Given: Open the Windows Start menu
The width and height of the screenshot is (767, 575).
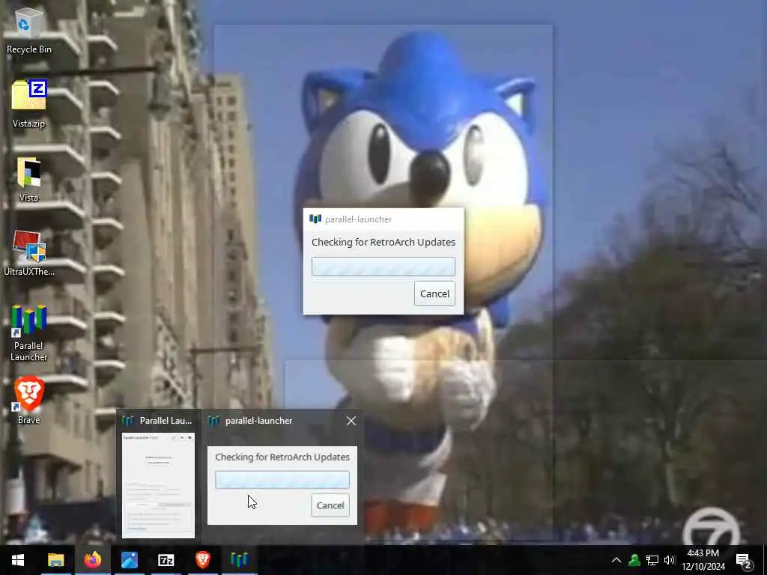Looking at the screenshot, I should [18, 560].
